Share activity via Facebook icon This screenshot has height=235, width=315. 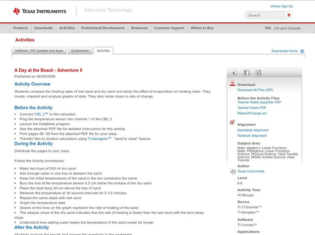247,73
